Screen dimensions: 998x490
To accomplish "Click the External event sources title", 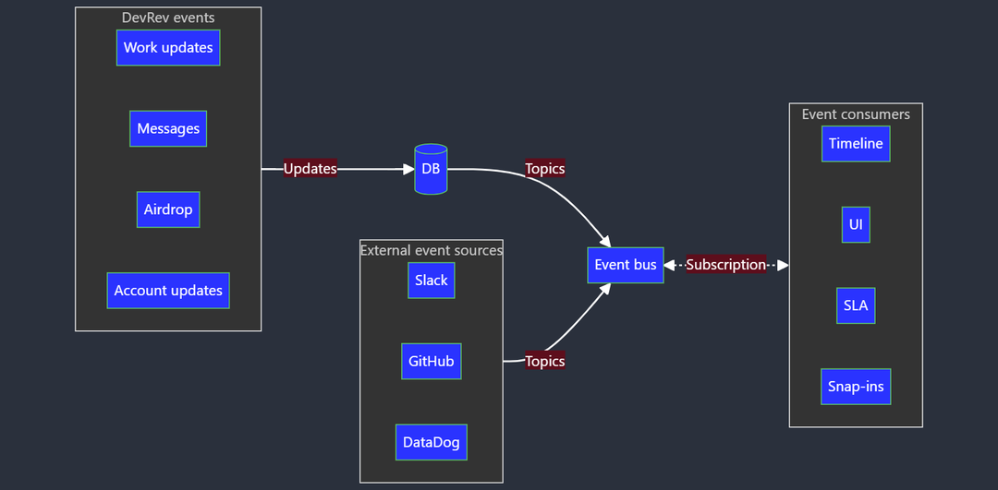I will pyautogui.click(x=431, y=250).
